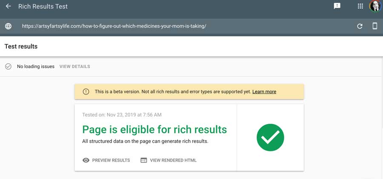Click the back arrow icon
Screen dimensions: 383x179
pyautogui.click(x=9, y=6)
